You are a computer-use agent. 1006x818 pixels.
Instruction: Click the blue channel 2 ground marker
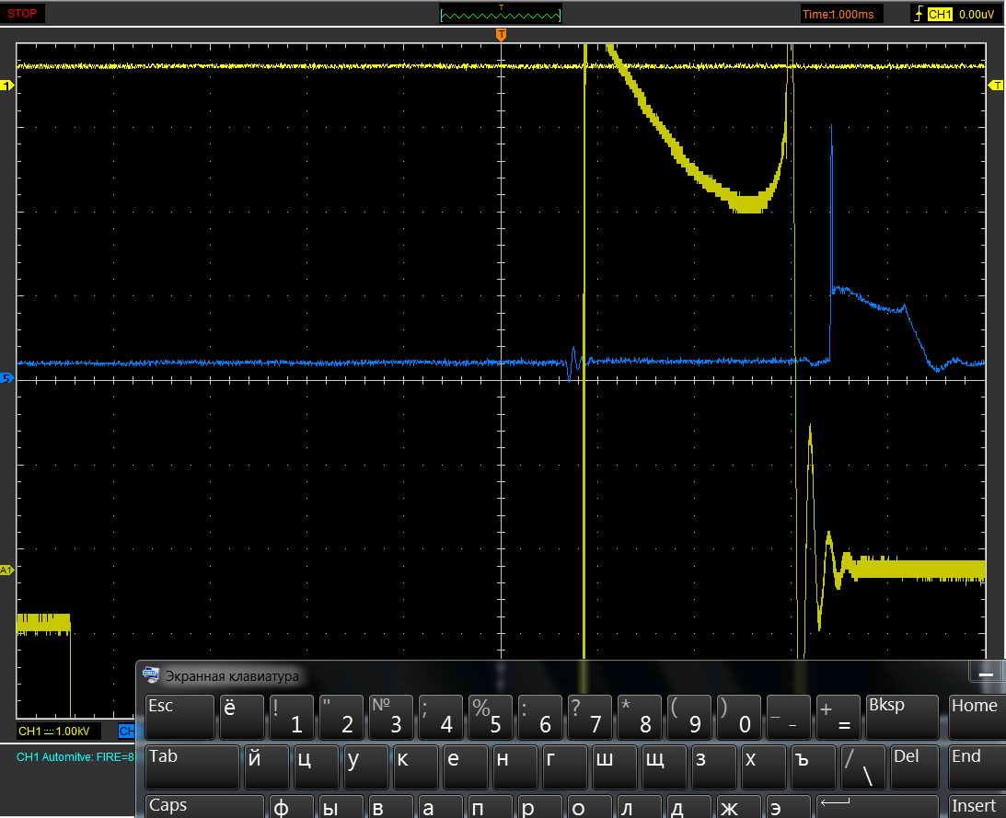tap(8, 378)
